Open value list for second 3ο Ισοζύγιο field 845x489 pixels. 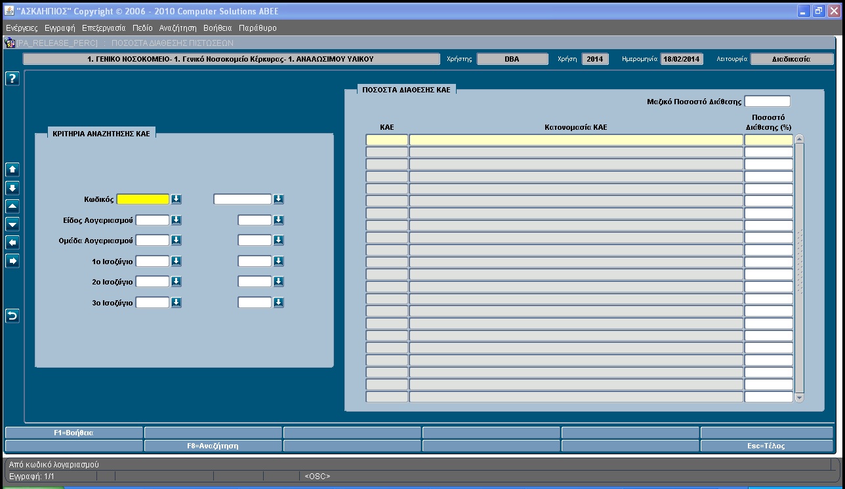[x=278, y=303]
